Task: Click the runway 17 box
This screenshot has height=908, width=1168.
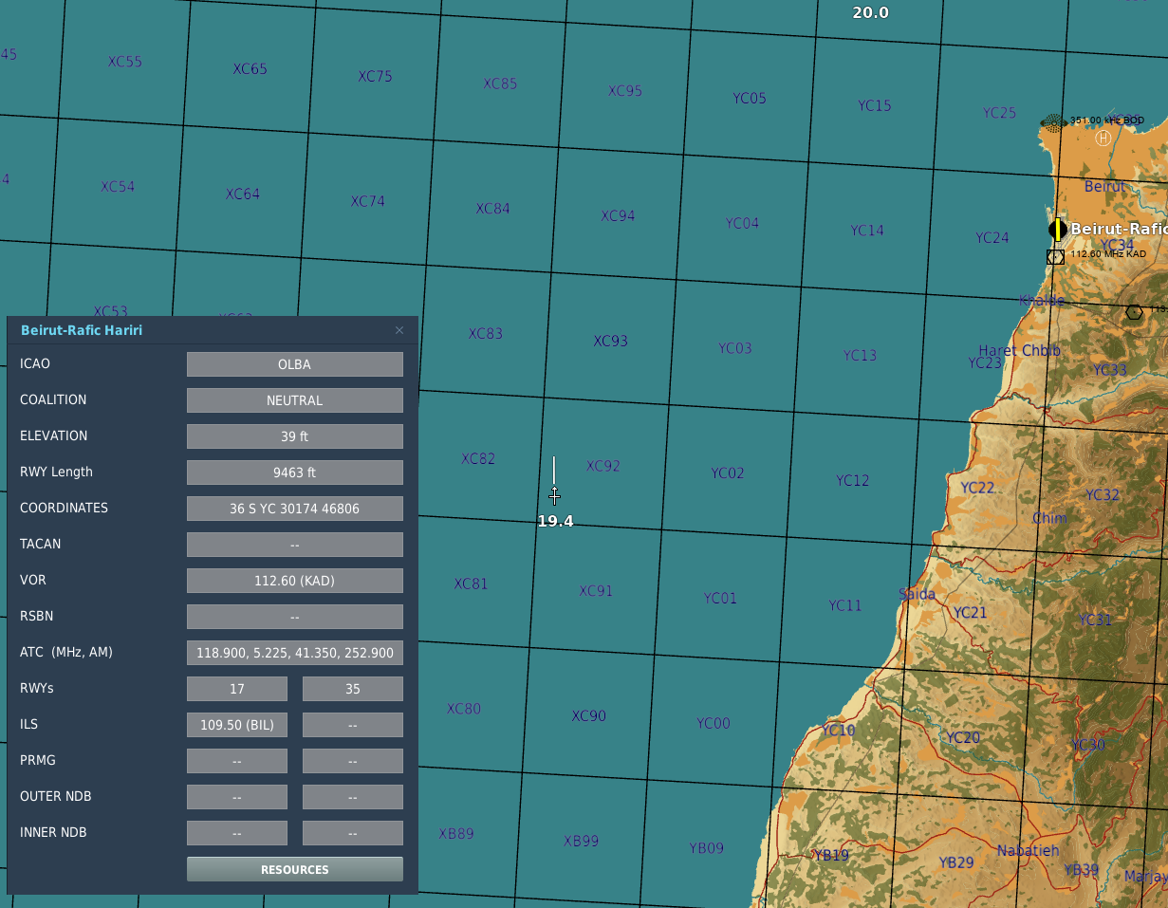Action: [237, 689]
